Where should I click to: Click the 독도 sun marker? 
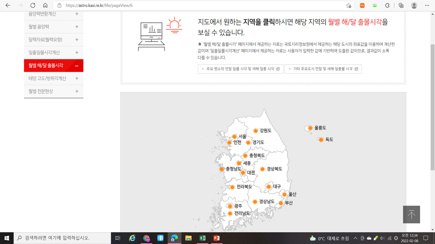321,140
